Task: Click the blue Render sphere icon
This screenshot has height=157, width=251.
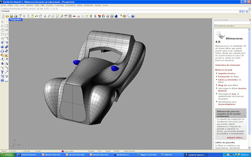Action: coord(116,16)
